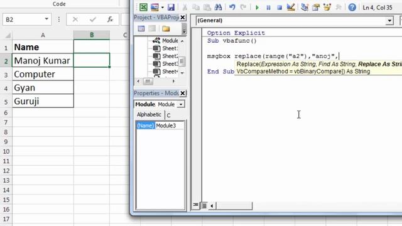Click project tree scroll down arrow
The height and width of the screenshot is (226, 402).
[182, 73]
